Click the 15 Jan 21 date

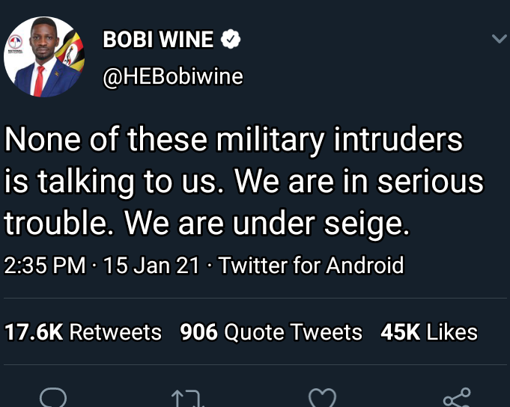click(x=153, y=266)
